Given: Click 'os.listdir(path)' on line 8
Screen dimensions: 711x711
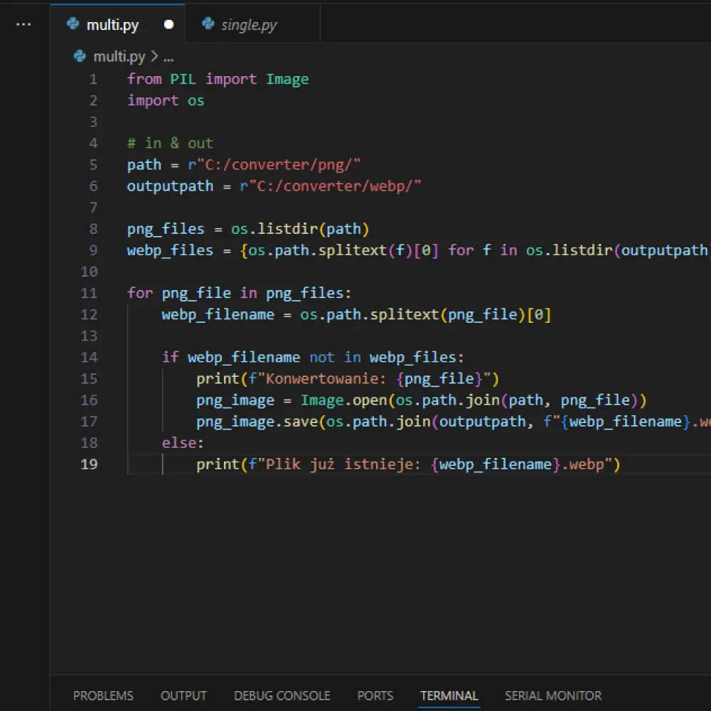Looking at the screenshot, I should [x=300, y=229].
